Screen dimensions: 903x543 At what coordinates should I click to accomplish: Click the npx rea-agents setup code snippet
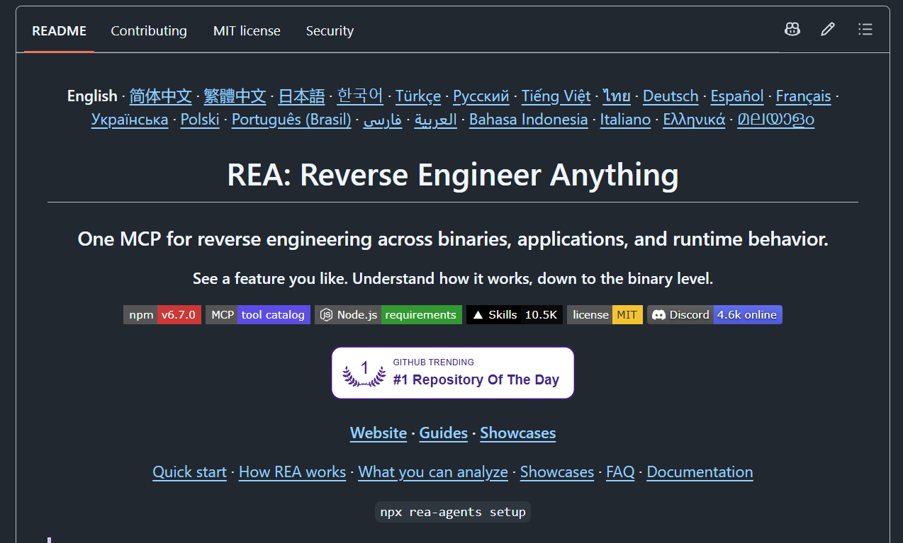point(453,512)
